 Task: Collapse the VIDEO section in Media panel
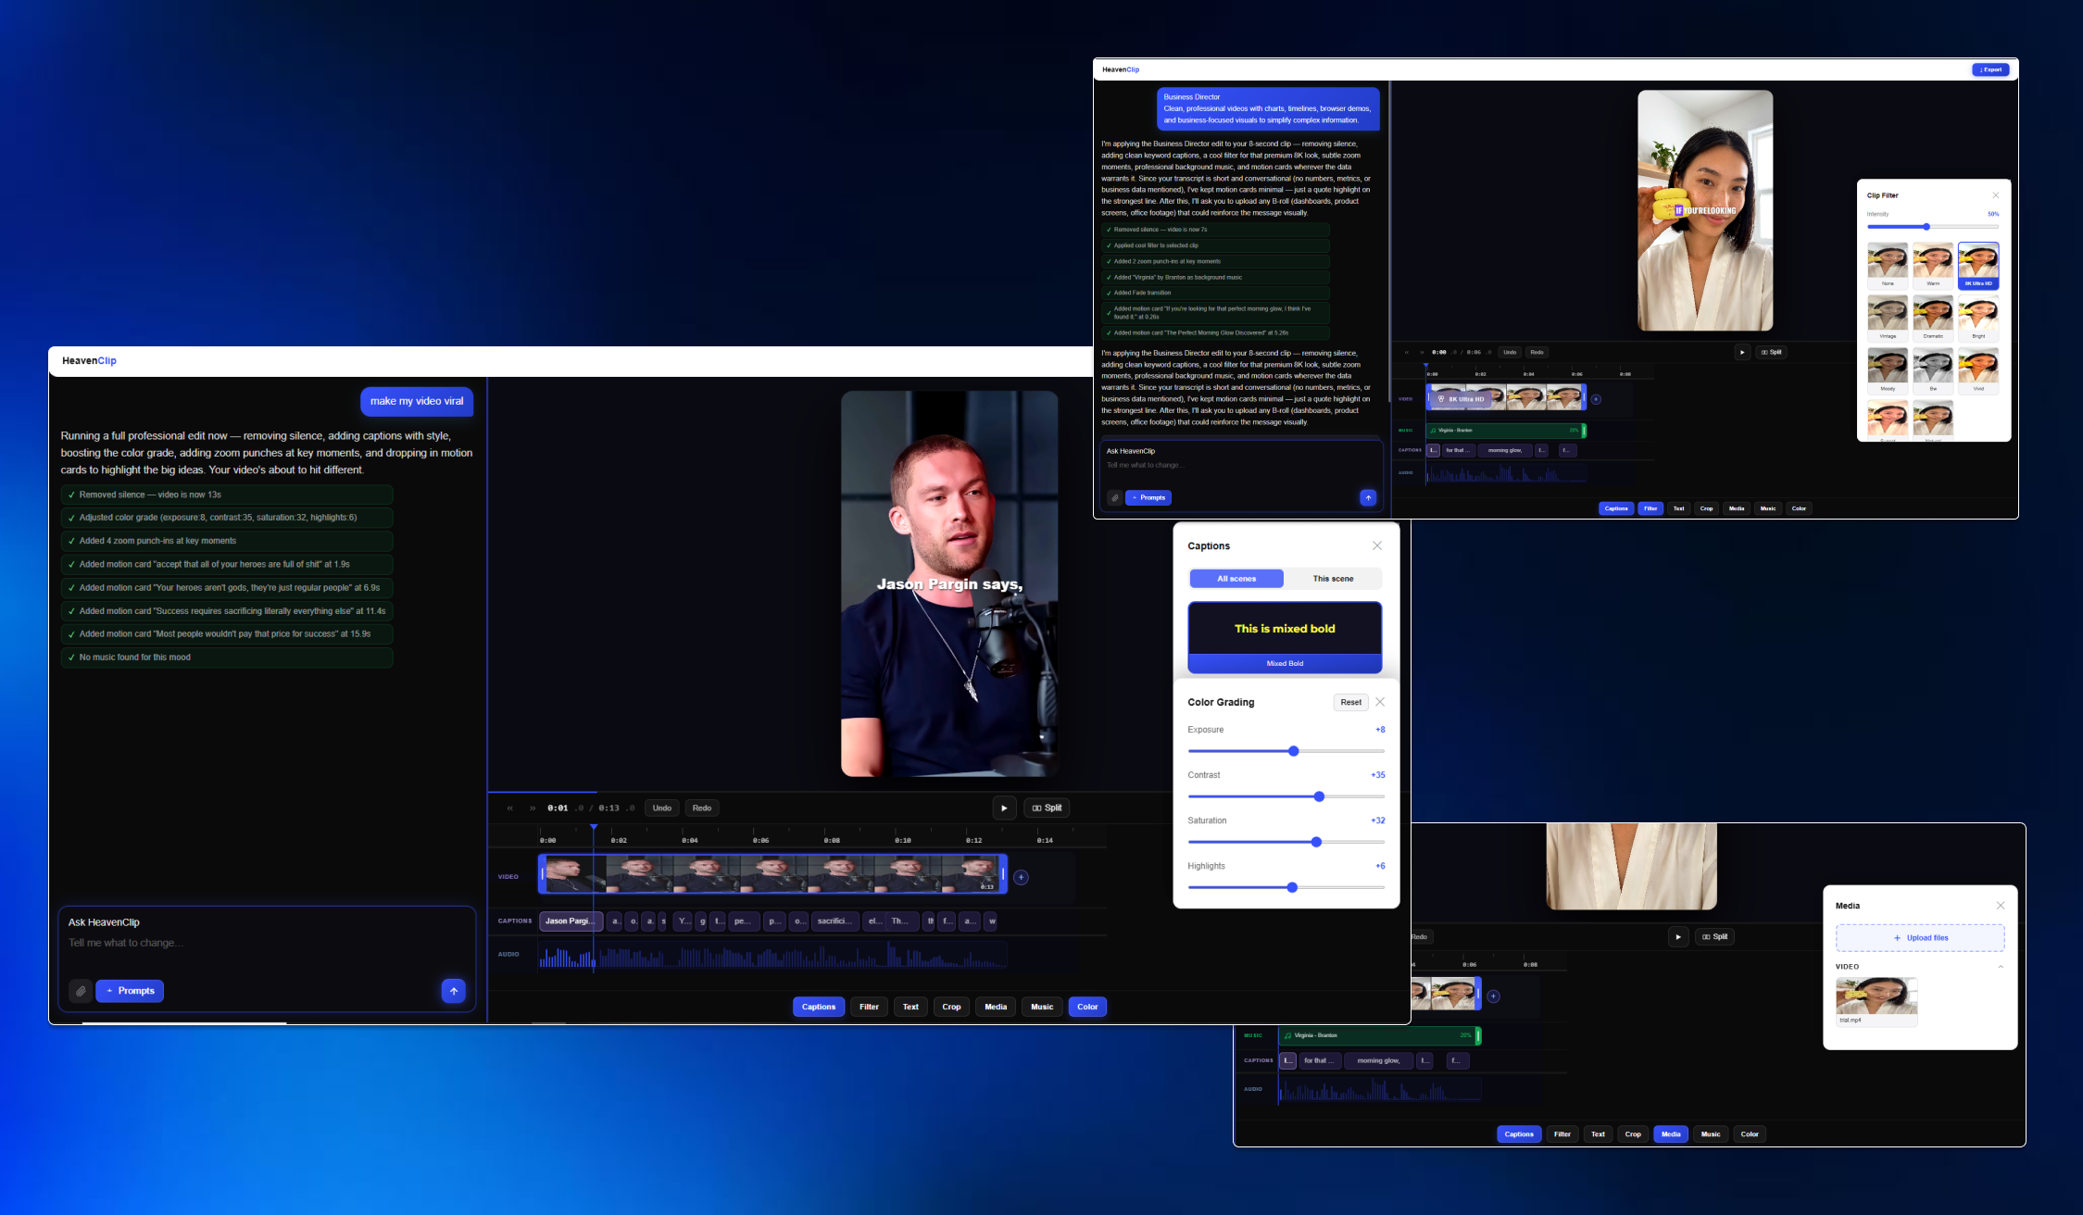click(2001, 967)
